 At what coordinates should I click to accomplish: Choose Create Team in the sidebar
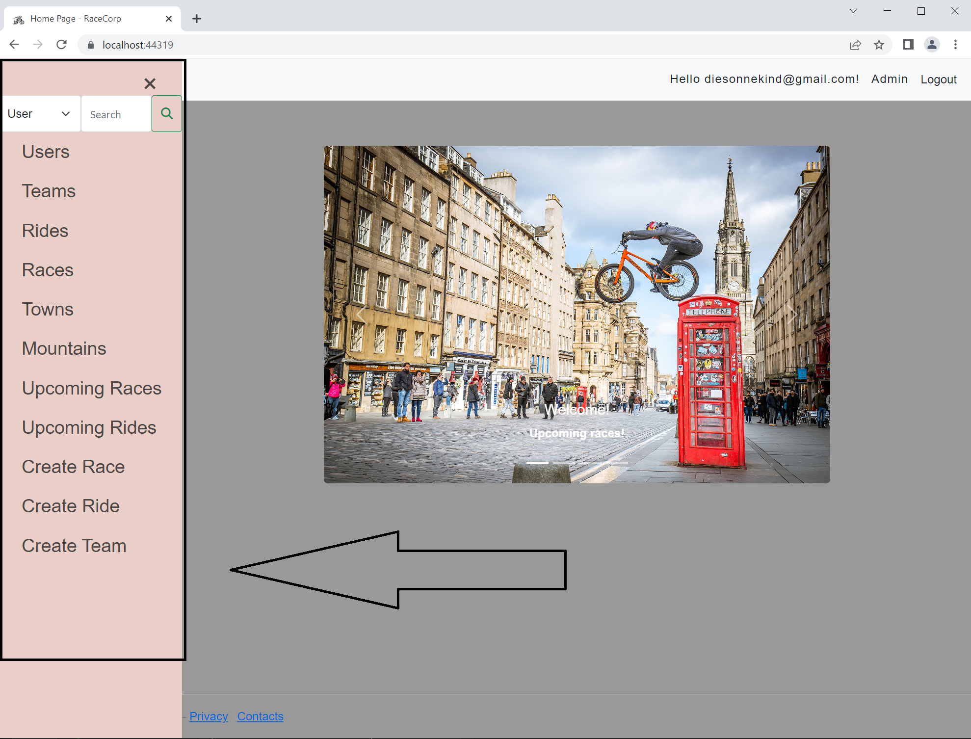[x=75, y=546]
